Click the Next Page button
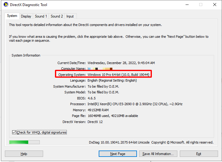Image resolution: width=222 pixels, height=162 pixels. click(x=118, y=154)
